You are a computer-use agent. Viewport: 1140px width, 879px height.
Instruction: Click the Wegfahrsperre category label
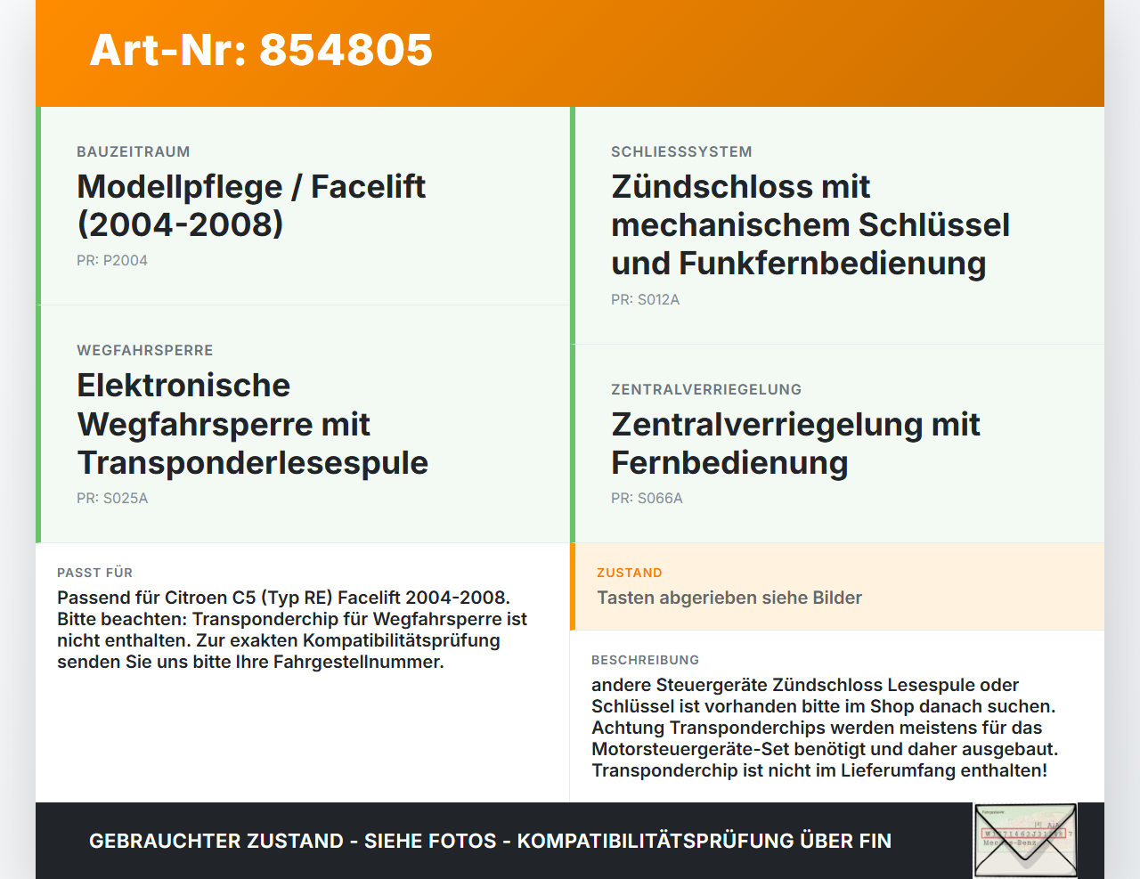pyautogui.click(x=144, y=351)
